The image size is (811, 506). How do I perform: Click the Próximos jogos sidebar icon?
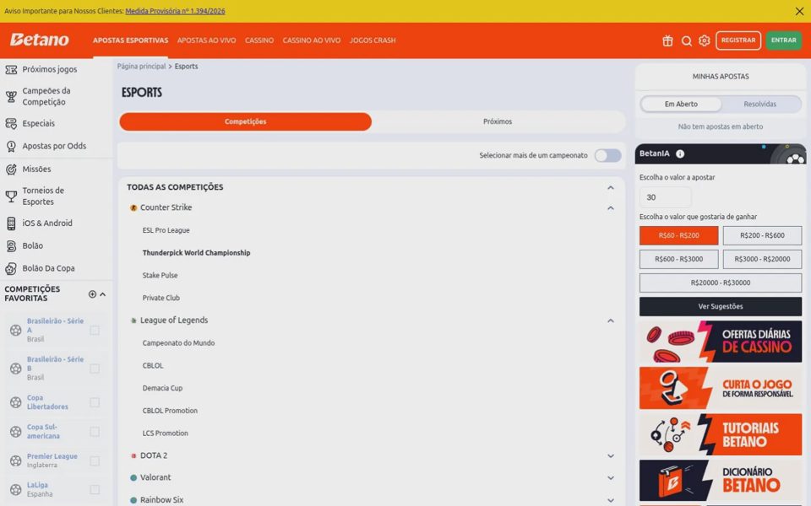click(11, 70)
